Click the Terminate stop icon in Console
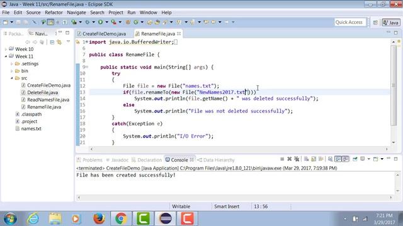The image size is (403, 226). [x=282, y=159]
